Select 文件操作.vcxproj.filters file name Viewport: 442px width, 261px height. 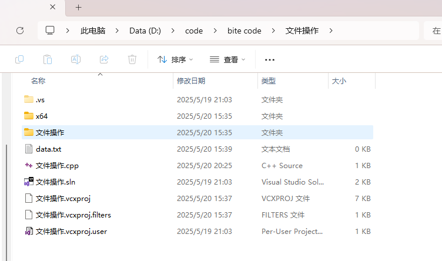73,215
